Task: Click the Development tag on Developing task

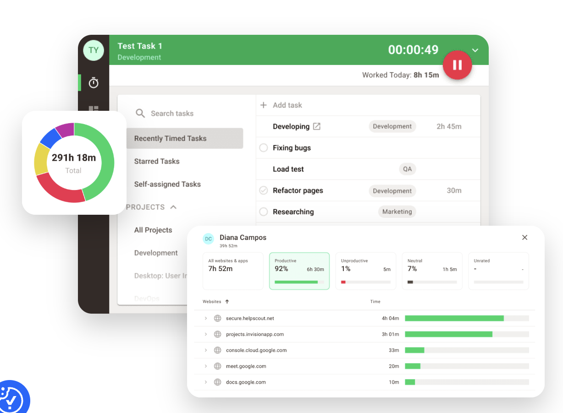Action: pyautogui.click(x=392, y=126)
